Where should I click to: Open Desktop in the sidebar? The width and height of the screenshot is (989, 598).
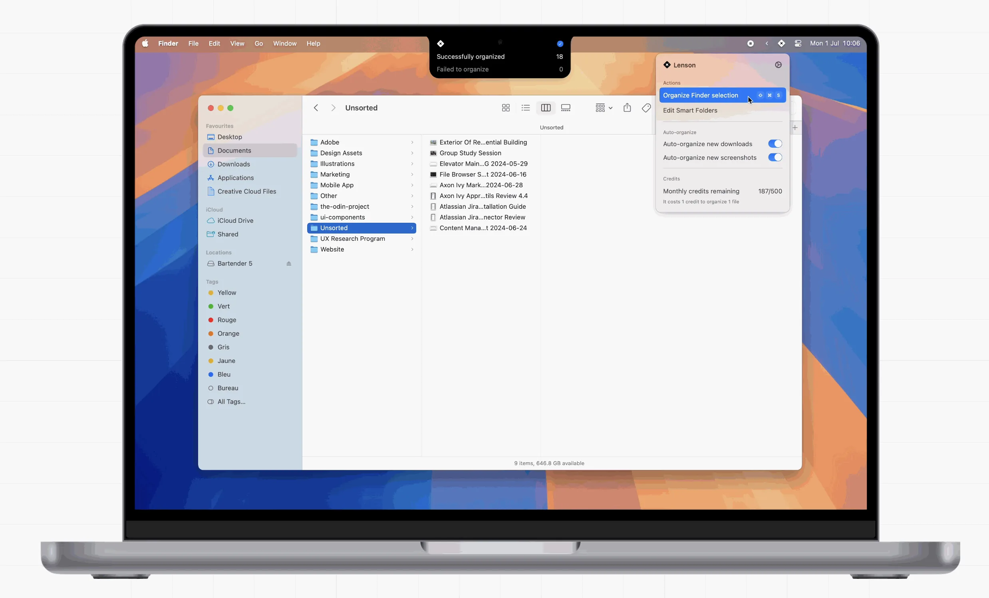250,137
